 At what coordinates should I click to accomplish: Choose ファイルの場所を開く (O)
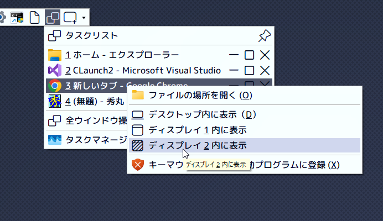pos(245,96)
